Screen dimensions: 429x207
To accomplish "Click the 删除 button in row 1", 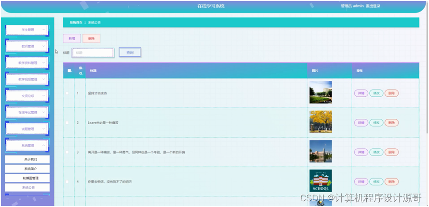I will point(391,93).
